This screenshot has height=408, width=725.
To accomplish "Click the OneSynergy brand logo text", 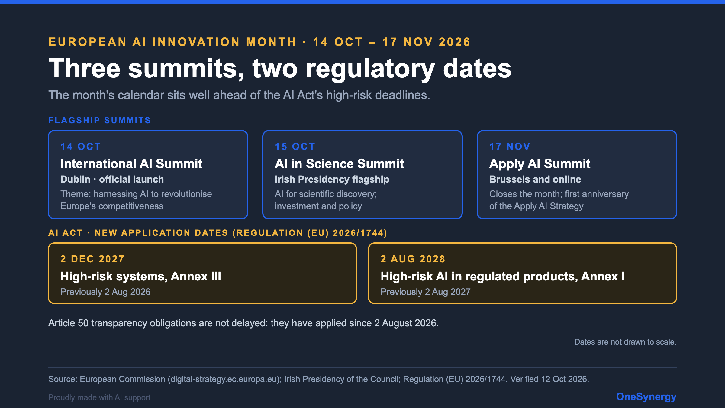I will [646, 397].
